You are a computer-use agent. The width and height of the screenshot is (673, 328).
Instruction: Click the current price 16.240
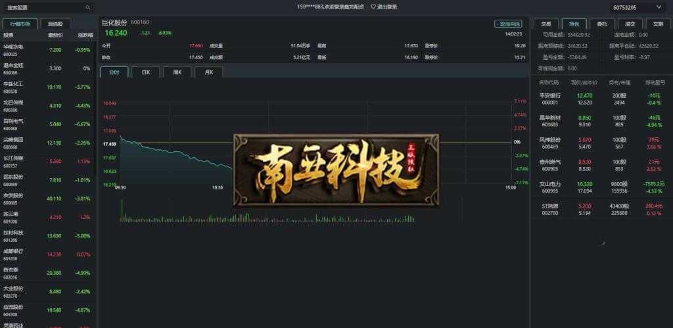point(116,33)
